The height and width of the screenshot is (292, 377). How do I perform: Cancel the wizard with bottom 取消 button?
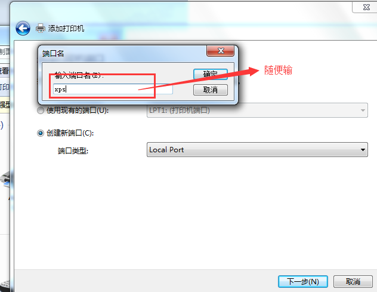pos(353,281)
